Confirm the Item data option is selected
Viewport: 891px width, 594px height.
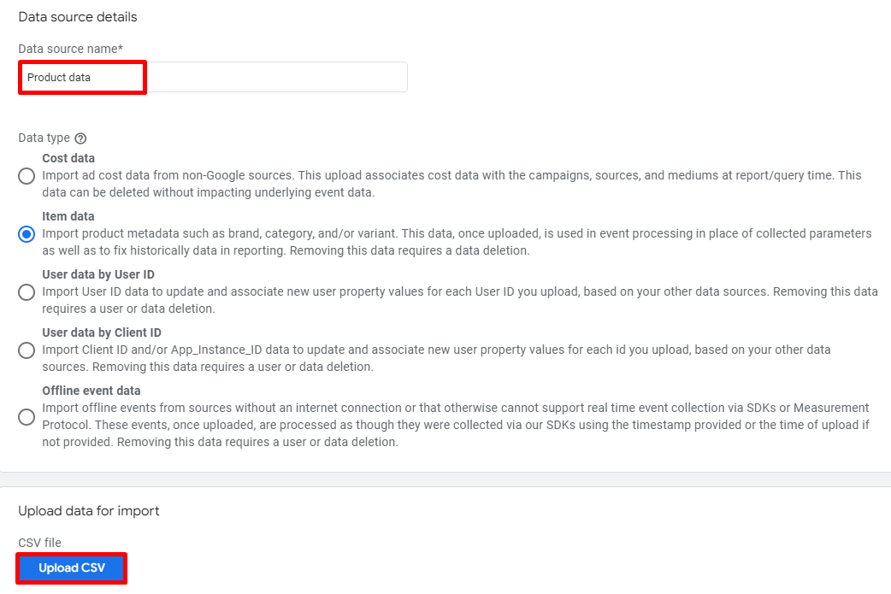coord(26,234)
